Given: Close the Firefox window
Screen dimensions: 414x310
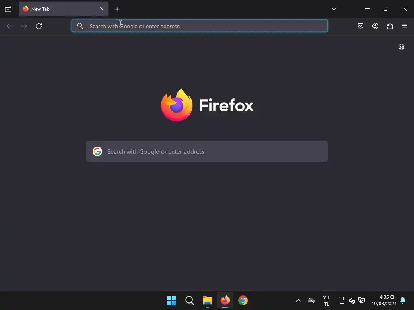Looking at the screenshot, I should 404,9.
